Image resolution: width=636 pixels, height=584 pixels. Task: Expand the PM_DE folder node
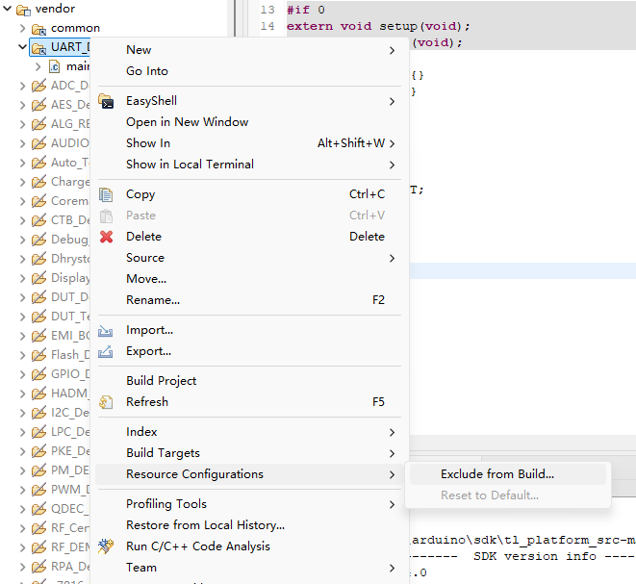tap(23, 470)
